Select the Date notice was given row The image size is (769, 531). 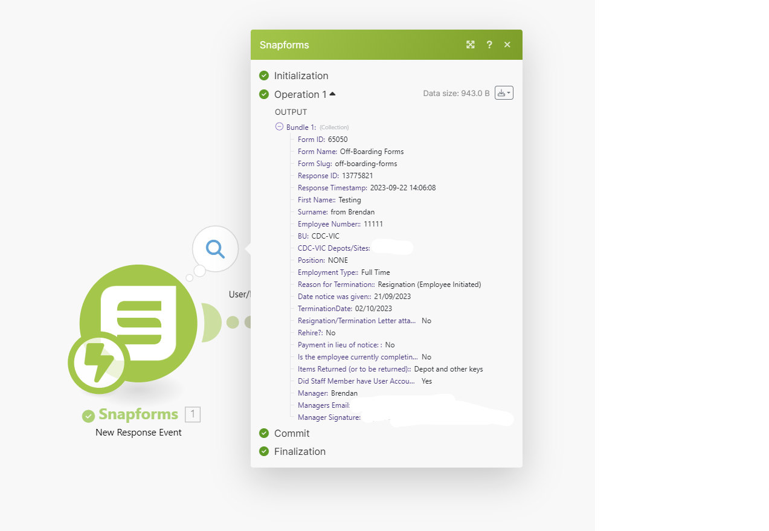click(x=355, y=297)
